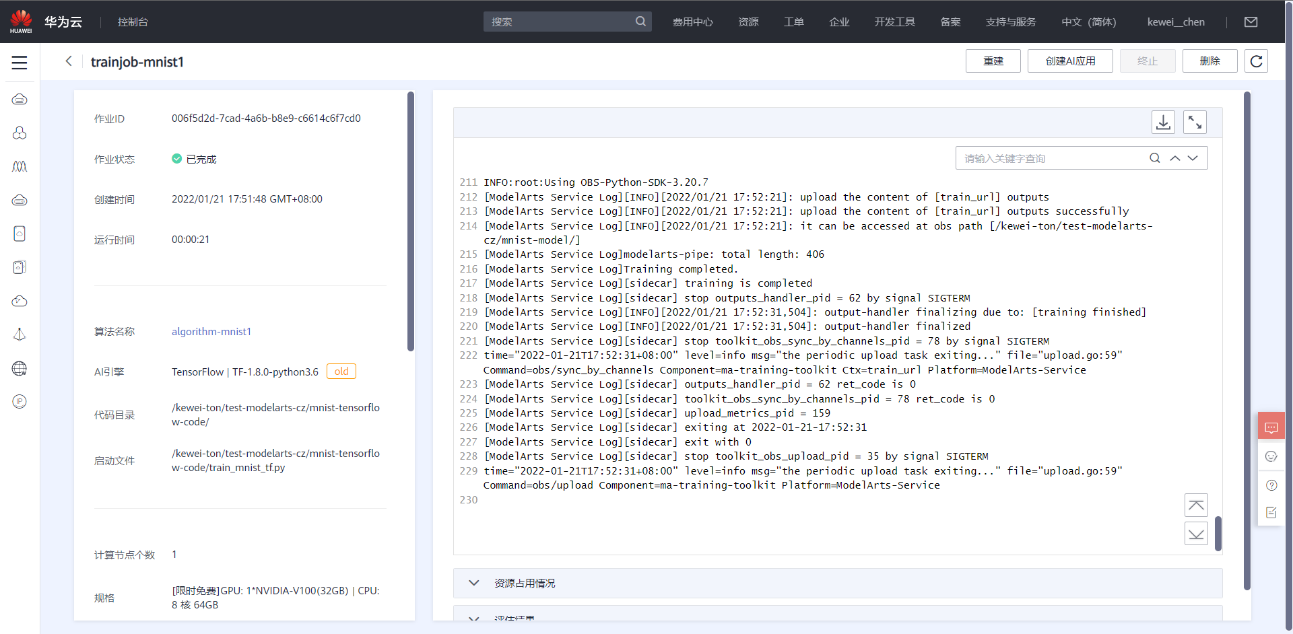The height and width of the screenshot is (634, 1293).
Task: Open the 备案 menu
Action: pyautogui.click(x=950, y=22)
